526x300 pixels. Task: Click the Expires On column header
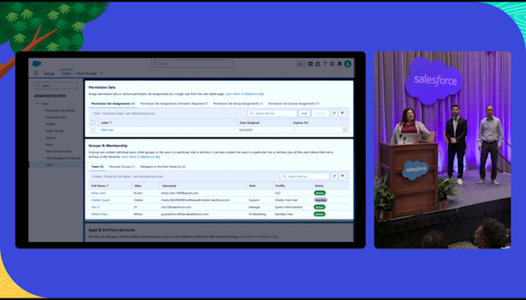pos(301,123)
